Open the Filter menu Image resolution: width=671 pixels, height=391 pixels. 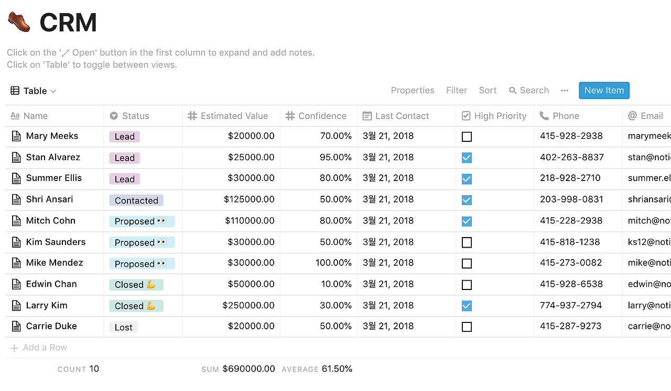(457, 91)
